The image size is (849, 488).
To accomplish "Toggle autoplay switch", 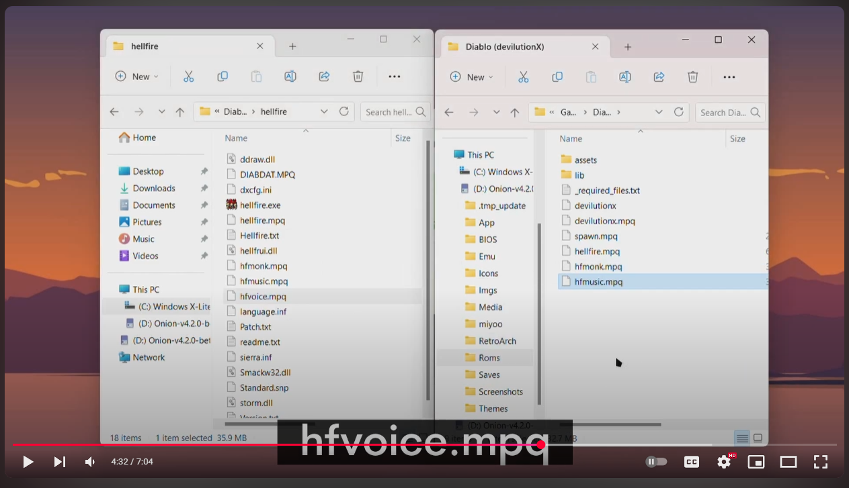I will [656, 462].
